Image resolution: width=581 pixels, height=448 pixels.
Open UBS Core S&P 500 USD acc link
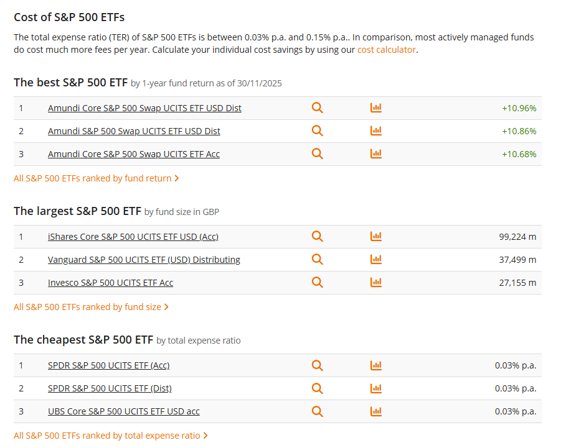pyautogui.click(x=123, y=411)
